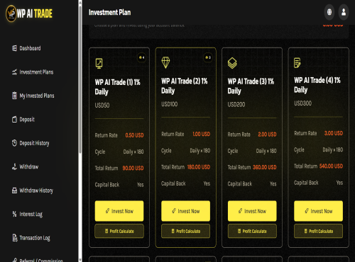This screenshot has height=262, width=355.
Task: Open Transaction Log in the sidebar
Action: click(31, 238)
